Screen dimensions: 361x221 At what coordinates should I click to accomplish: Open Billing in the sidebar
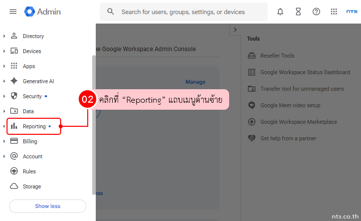coord(30,141)
